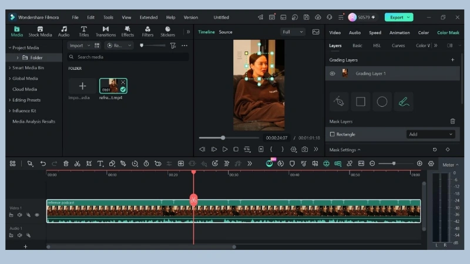This screenshot has width=470, height=264.
Task: Open the mask blend mode Add dropdown
Action: pyautogui.click(x=431, y=134)
